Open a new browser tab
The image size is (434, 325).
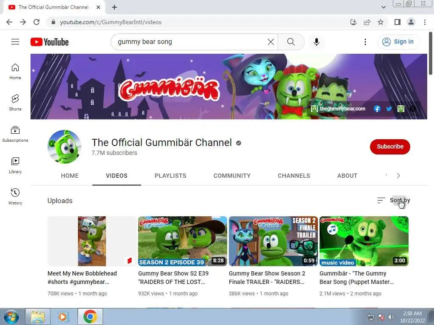[x=114, y=8]
